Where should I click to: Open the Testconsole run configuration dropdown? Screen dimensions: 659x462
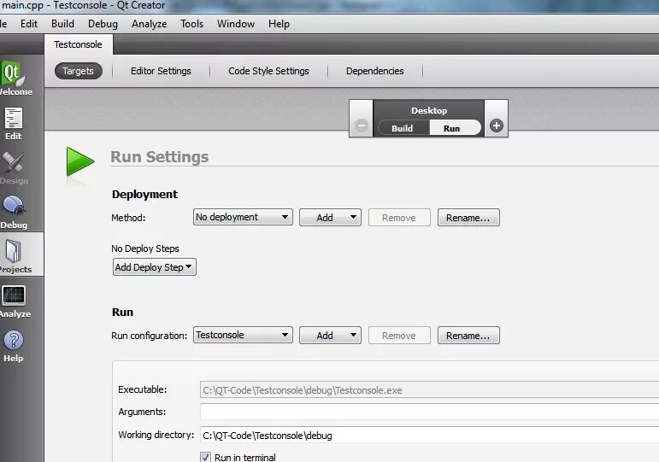pyautogui.click(x=243, y=335)
